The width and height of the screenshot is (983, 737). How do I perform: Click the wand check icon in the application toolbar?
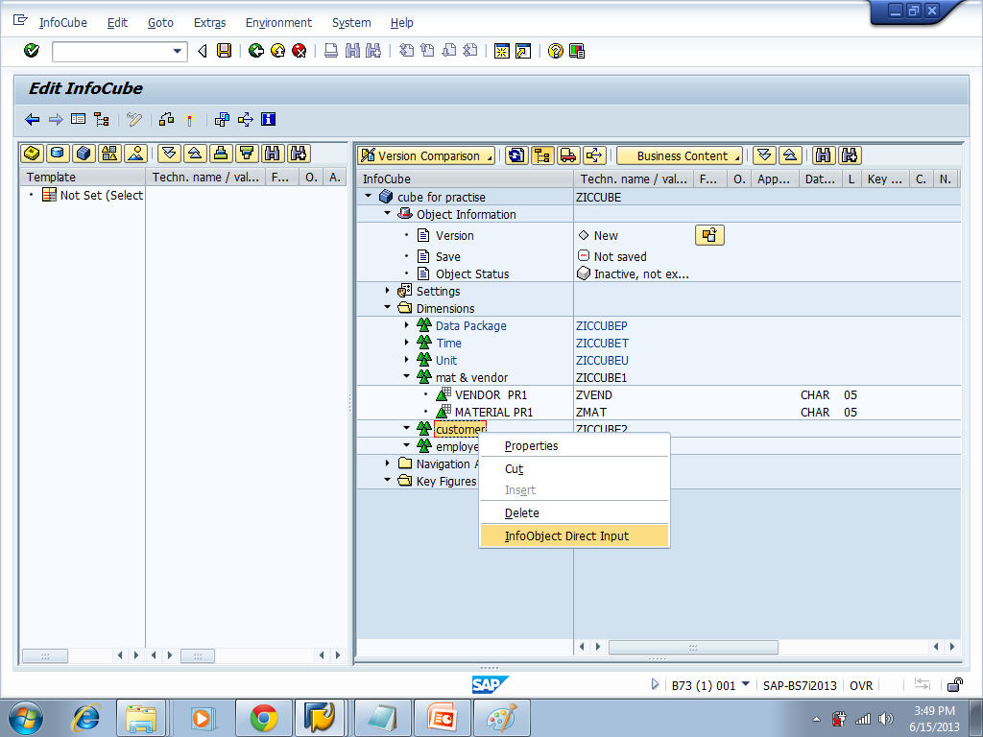tap(189, 119)
